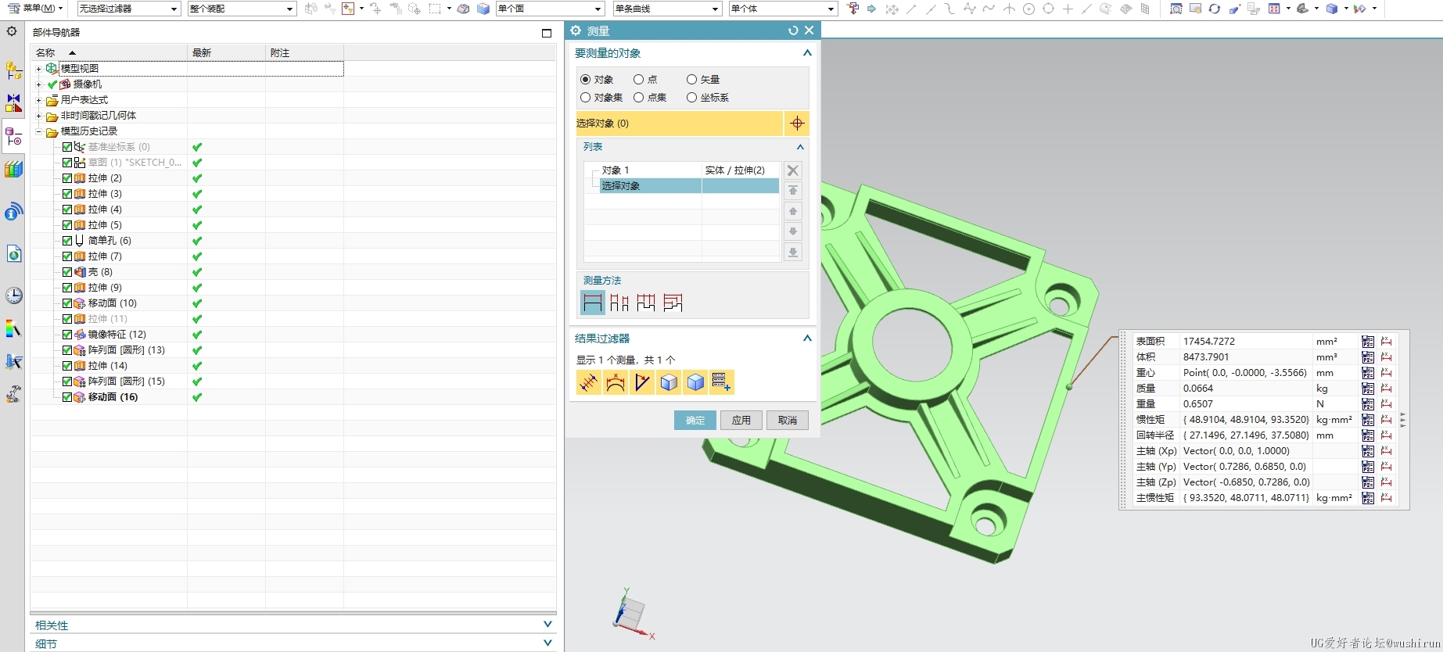
Task: Select the 坐标系 radio button
Action: [x=691, y=97]
